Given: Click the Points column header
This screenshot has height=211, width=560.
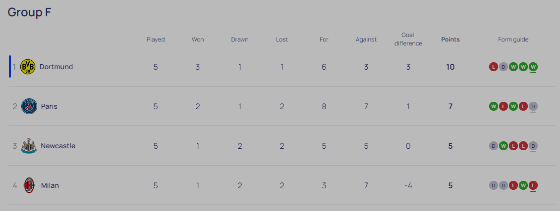Looking at the screenshot, I should point(450,40).
